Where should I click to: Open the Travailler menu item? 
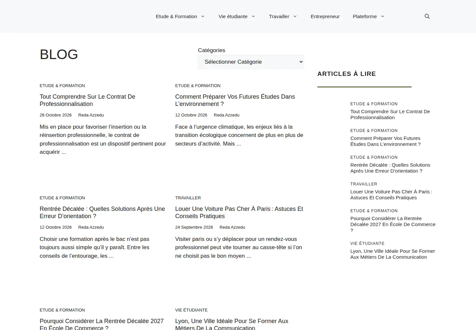point(279,16)
